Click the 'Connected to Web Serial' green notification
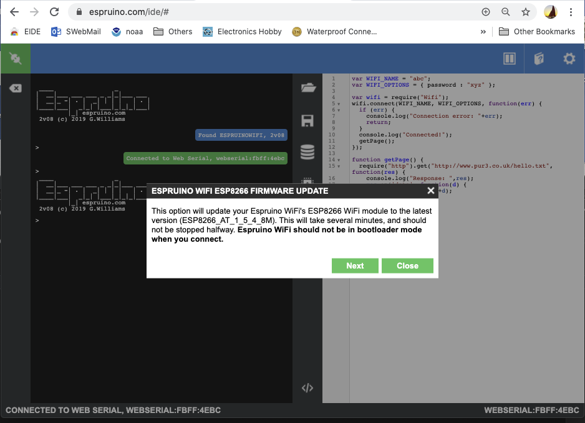The height and width of the screenshot is (423, 585). (x=205, y=158)
